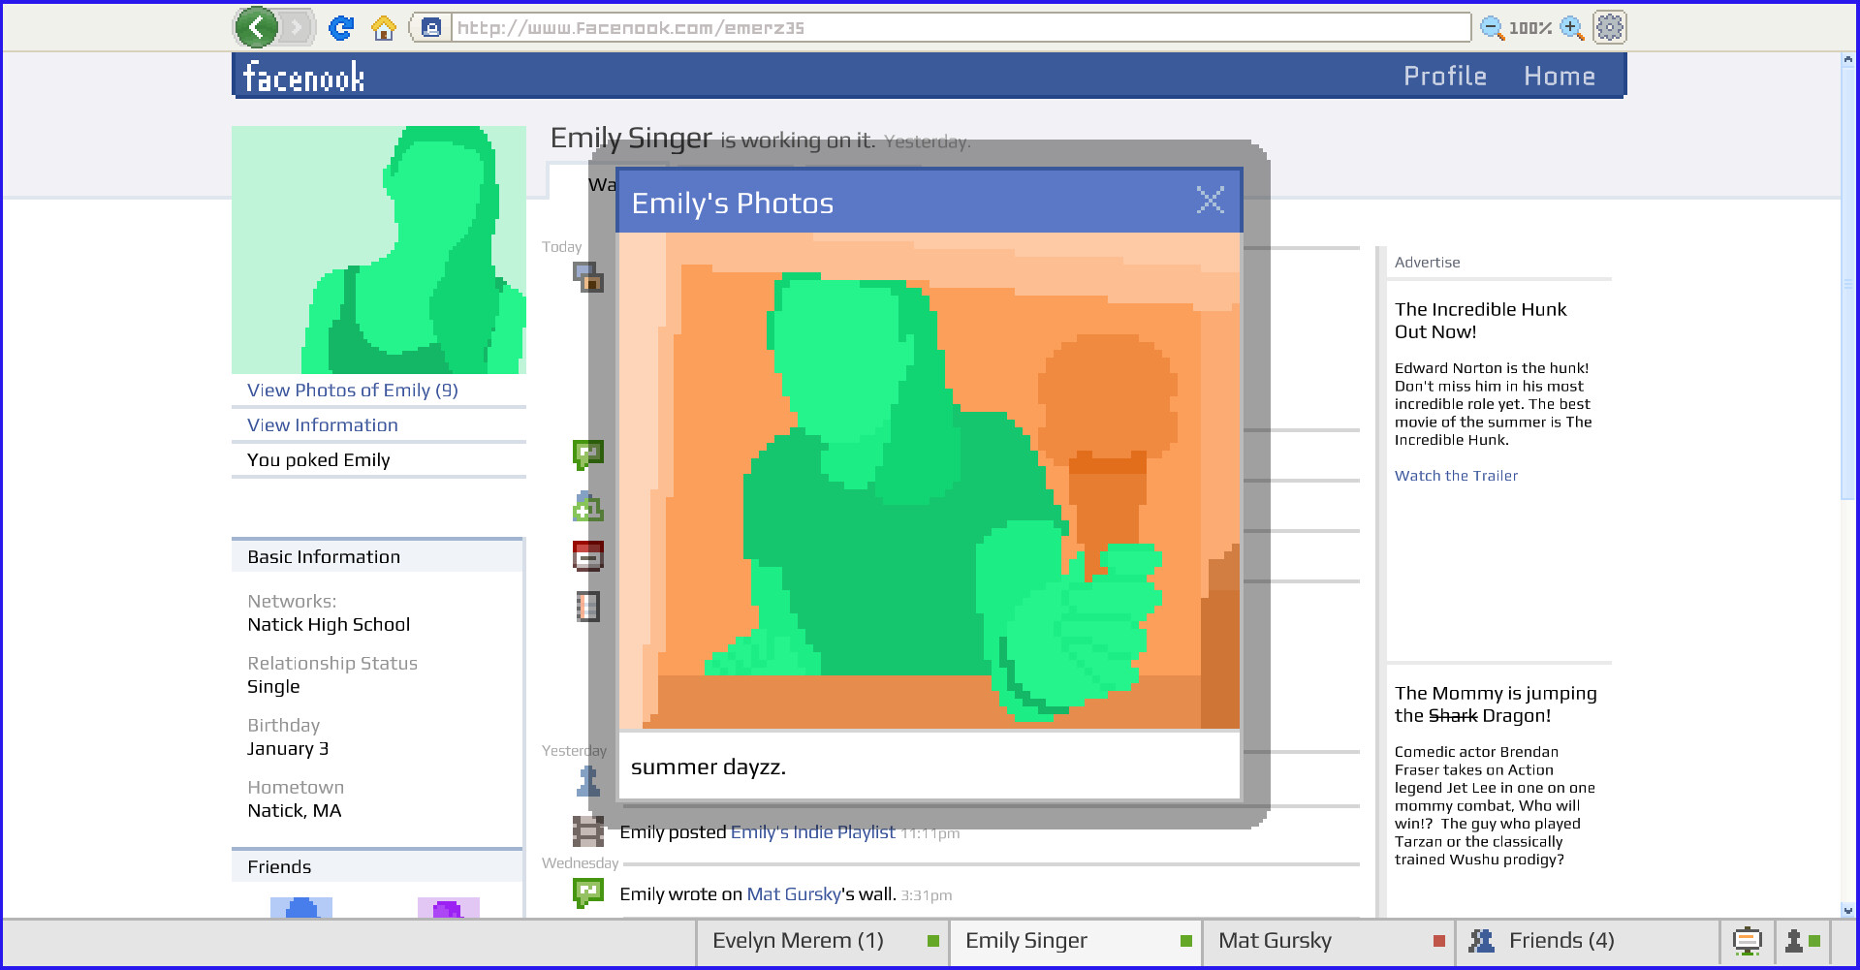
Task: Switch to the Emily Singer chat tab
Action: click(1026, 941)
